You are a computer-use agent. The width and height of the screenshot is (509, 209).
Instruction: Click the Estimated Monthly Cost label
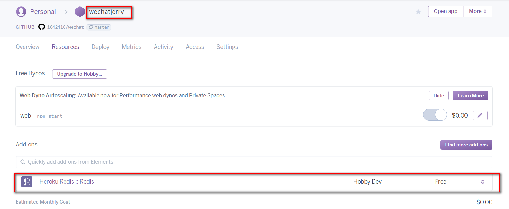(x=43, y=202)
